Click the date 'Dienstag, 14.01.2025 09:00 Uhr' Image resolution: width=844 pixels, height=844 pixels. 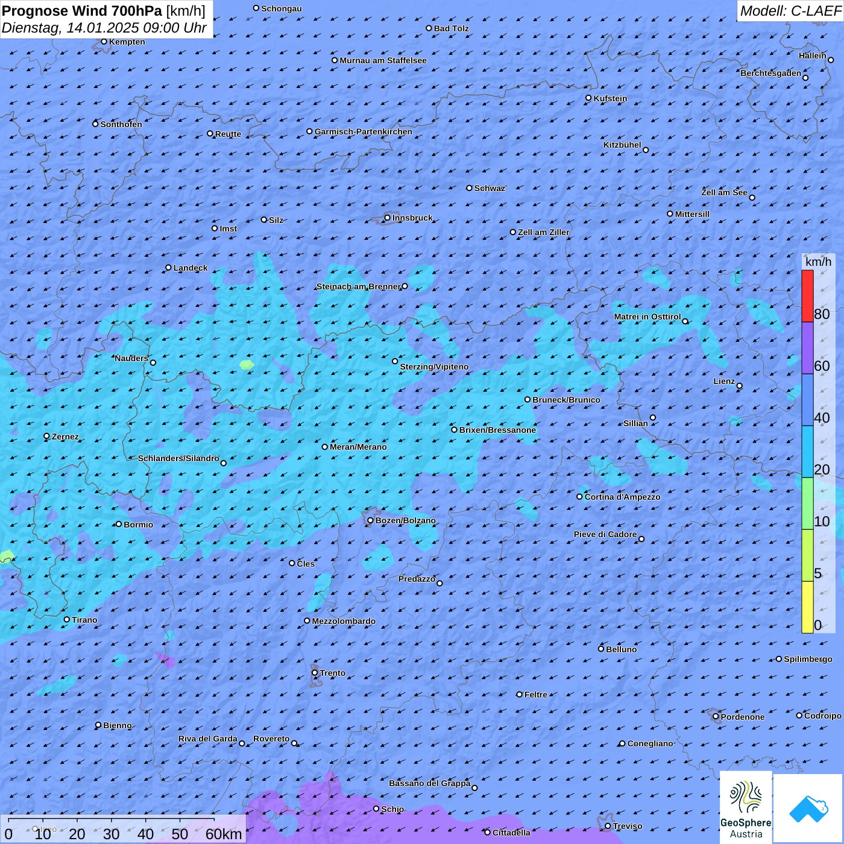[x=104, y=28]
